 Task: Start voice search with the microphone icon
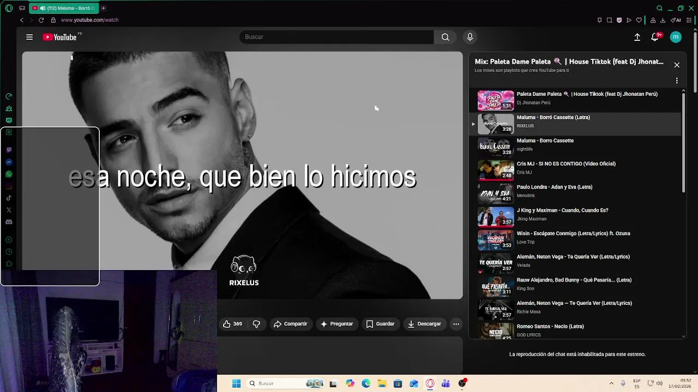click(470, 37)
